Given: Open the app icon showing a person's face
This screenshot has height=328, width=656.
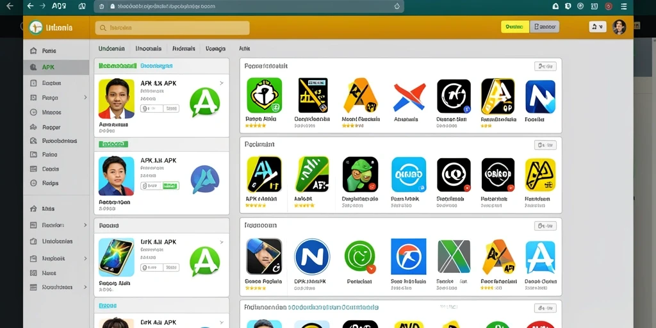Looking at the screenshot, I should [264, 256].
